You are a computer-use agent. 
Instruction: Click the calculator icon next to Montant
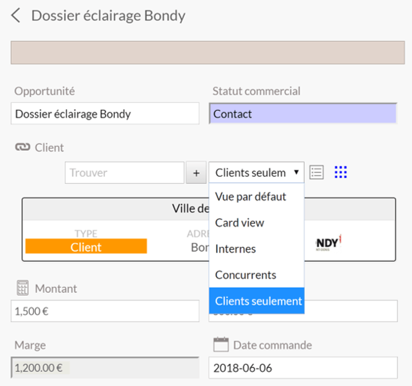[23, 288]
